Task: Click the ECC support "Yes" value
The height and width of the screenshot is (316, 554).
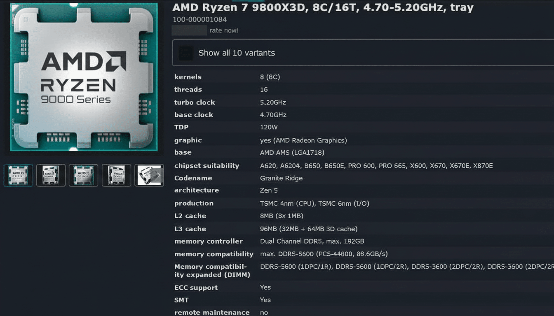Action: (x=265, y=287)
